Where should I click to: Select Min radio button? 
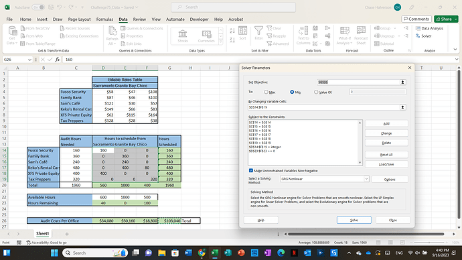(x=292, y=92)
